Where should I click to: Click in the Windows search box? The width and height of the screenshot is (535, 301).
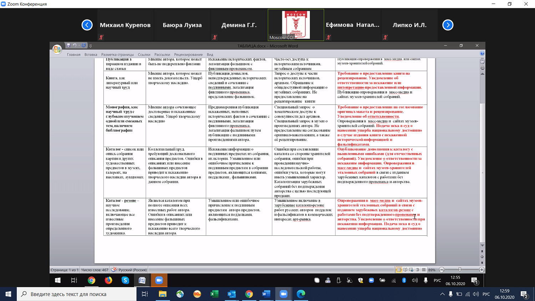[77, 294]
